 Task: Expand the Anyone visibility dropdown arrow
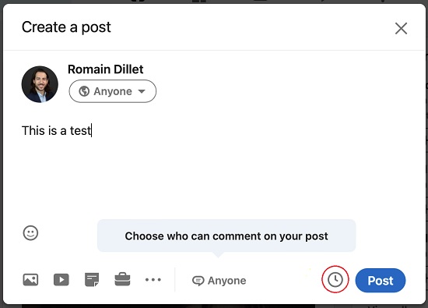coord(142,91)
